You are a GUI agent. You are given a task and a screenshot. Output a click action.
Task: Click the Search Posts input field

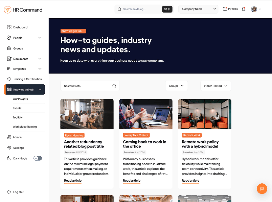tap(90, 86)
